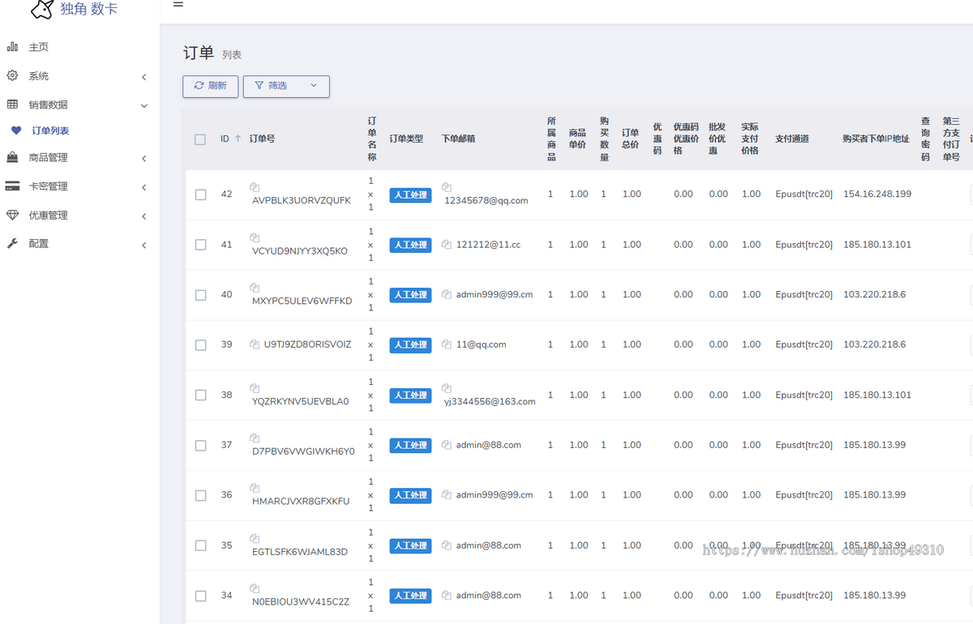Select the checkbox for order ID 42
Viewport: 973px width, 624px height.
[200, 194]
